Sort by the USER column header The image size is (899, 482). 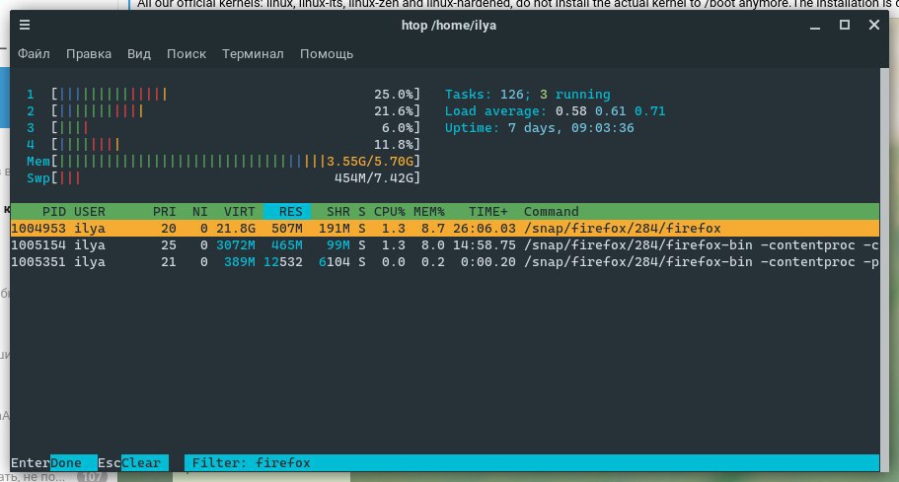(90, 211)
